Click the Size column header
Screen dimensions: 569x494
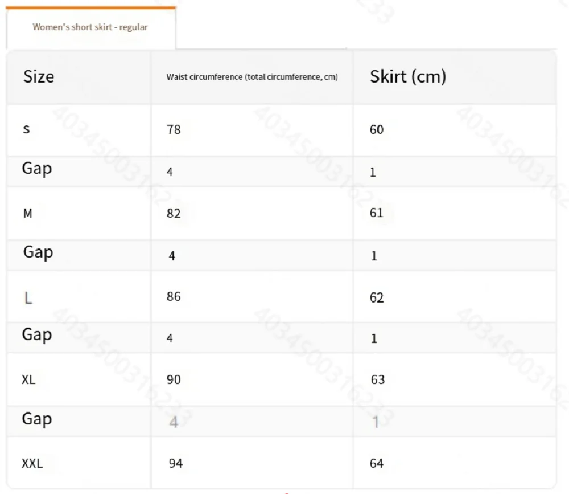39,77
